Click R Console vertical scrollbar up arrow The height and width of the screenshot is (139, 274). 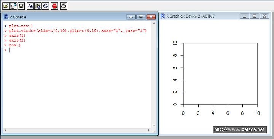154,23
